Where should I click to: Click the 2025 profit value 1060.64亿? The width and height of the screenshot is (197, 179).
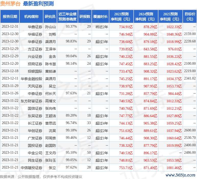coord(174,138)
